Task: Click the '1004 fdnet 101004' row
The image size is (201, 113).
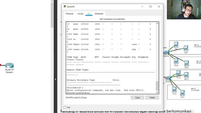Action: point(109,44)
